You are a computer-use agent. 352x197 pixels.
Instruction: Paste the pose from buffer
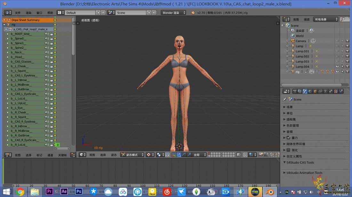tap(277, 155)
